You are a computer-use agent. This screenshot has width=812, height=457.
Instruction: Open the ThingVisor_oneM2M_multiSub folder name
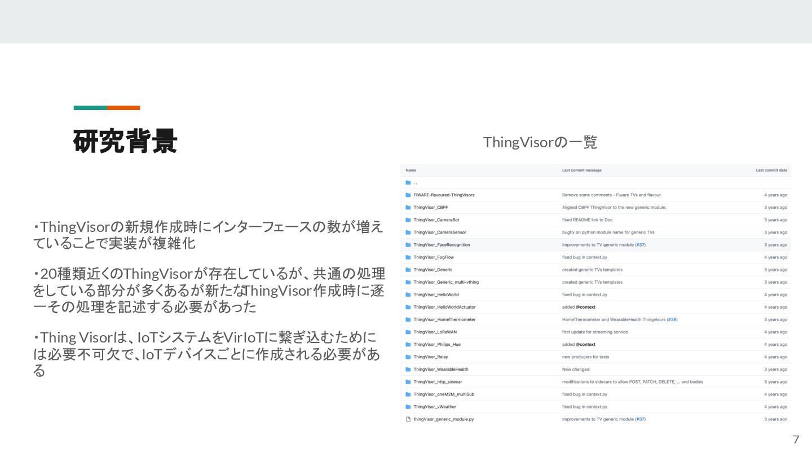click(x=444, y=394)
